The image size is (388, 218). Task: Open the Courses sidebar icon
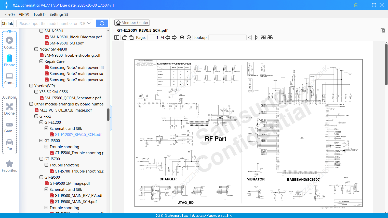[x=9, y=42]
